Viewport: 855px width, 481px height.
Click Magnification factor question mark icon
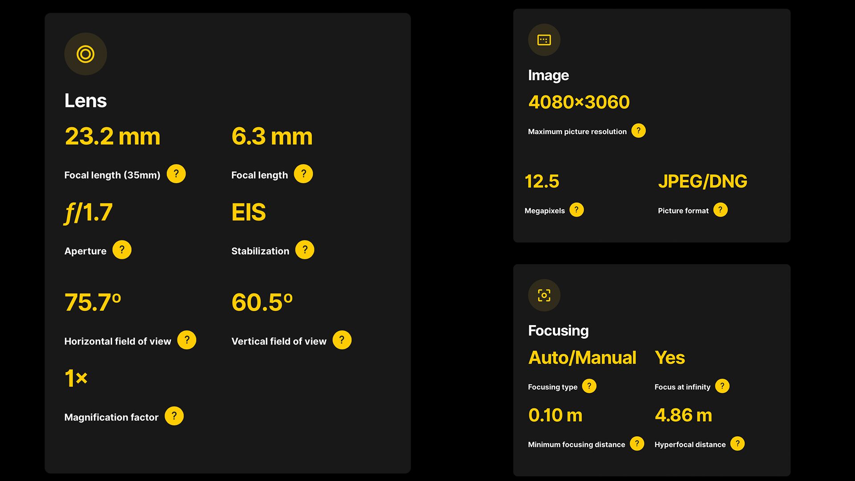pyautogui.click(x=174, y=416)
